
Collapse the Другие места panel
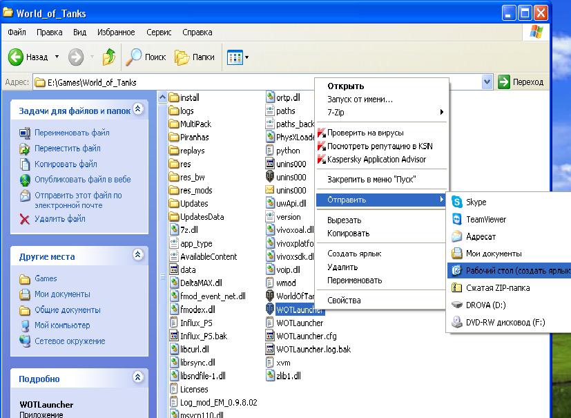point(138,254)
